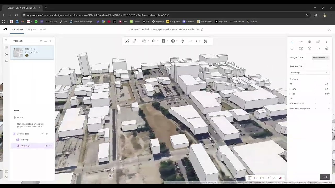
Task: Open a new browser tab
Action: [x=46, y=8]
